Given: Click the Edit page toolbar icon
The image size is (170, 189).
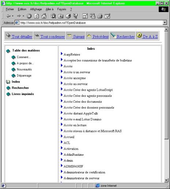Looking at the screenshot, I should pos(107,16).
